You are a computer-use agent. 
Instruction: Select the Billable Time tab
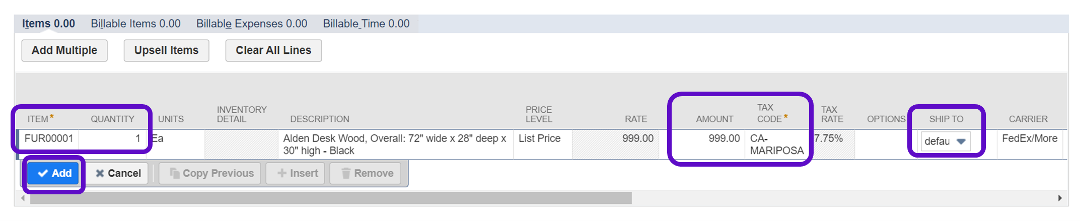(x=366, y=24)
